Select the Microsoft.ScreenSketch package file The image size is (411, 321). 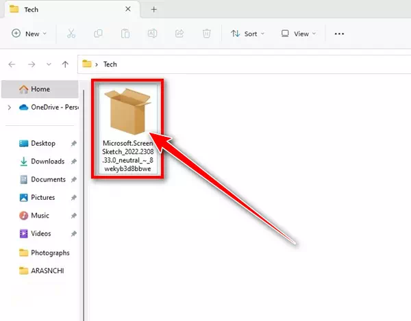127,129
